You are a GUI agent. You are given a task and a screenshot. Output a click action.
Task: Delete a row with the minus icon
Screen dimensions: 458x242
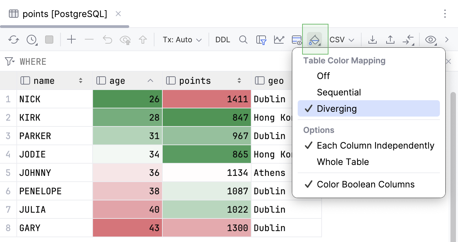pos(89,39)
